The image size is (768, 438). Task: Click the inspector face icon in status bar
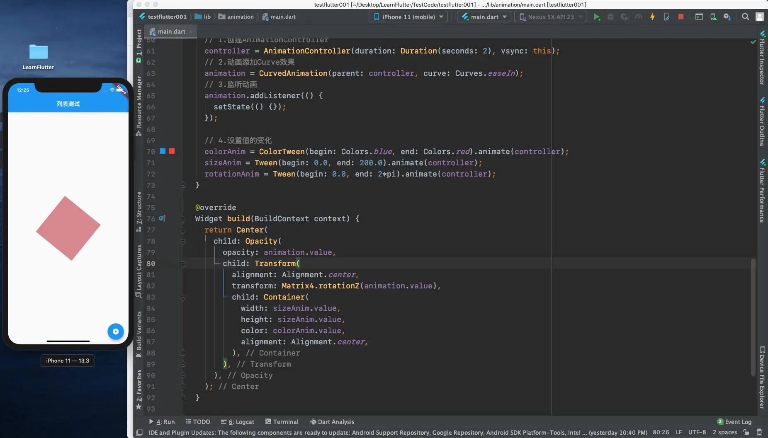(759, 433)
